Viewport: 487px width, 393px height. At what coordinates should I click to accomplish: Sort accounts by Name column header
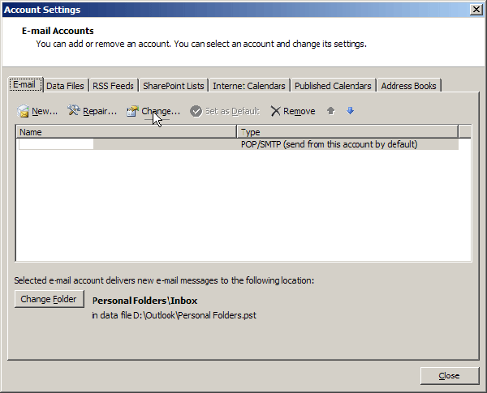(126, 132)
